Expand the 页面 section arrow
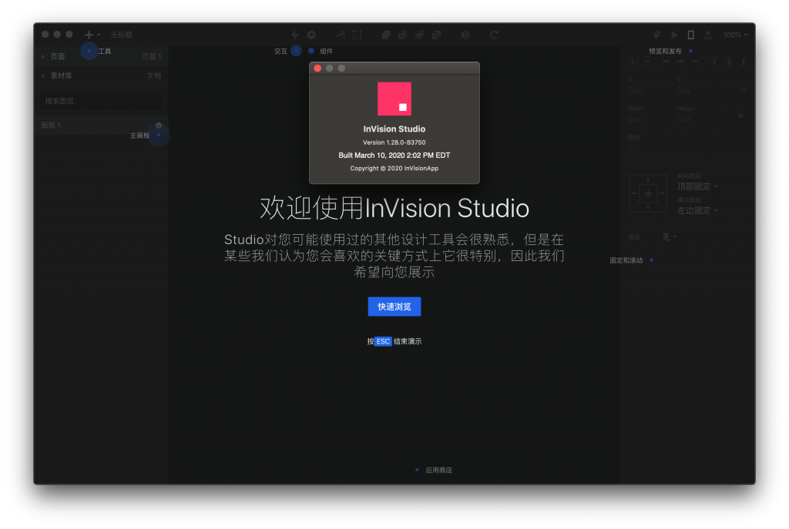Viewport: 789px width, 529px height. pos(43,56)
